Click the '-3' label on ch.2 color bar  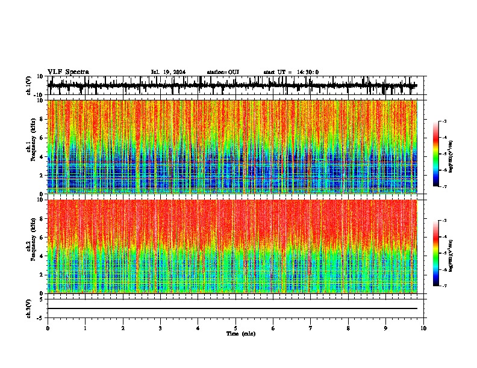[444, 221]
